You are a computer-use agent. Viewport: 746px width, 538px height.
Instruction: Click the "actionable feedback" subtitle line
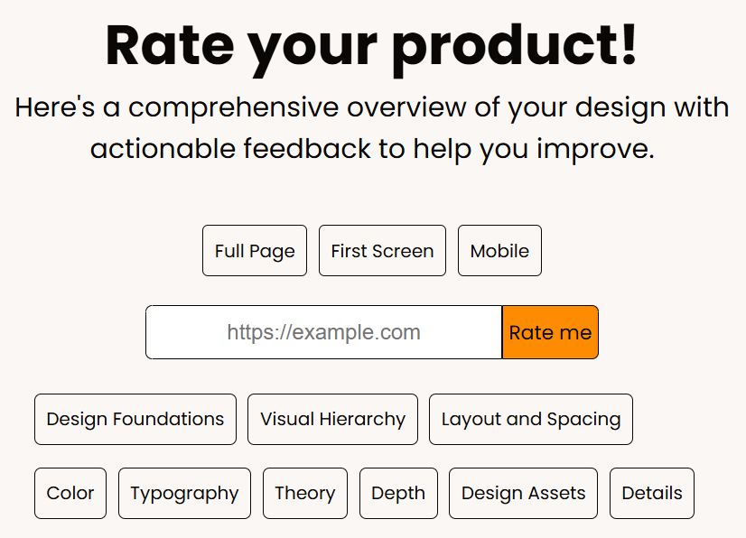click(x=372, y=148)
